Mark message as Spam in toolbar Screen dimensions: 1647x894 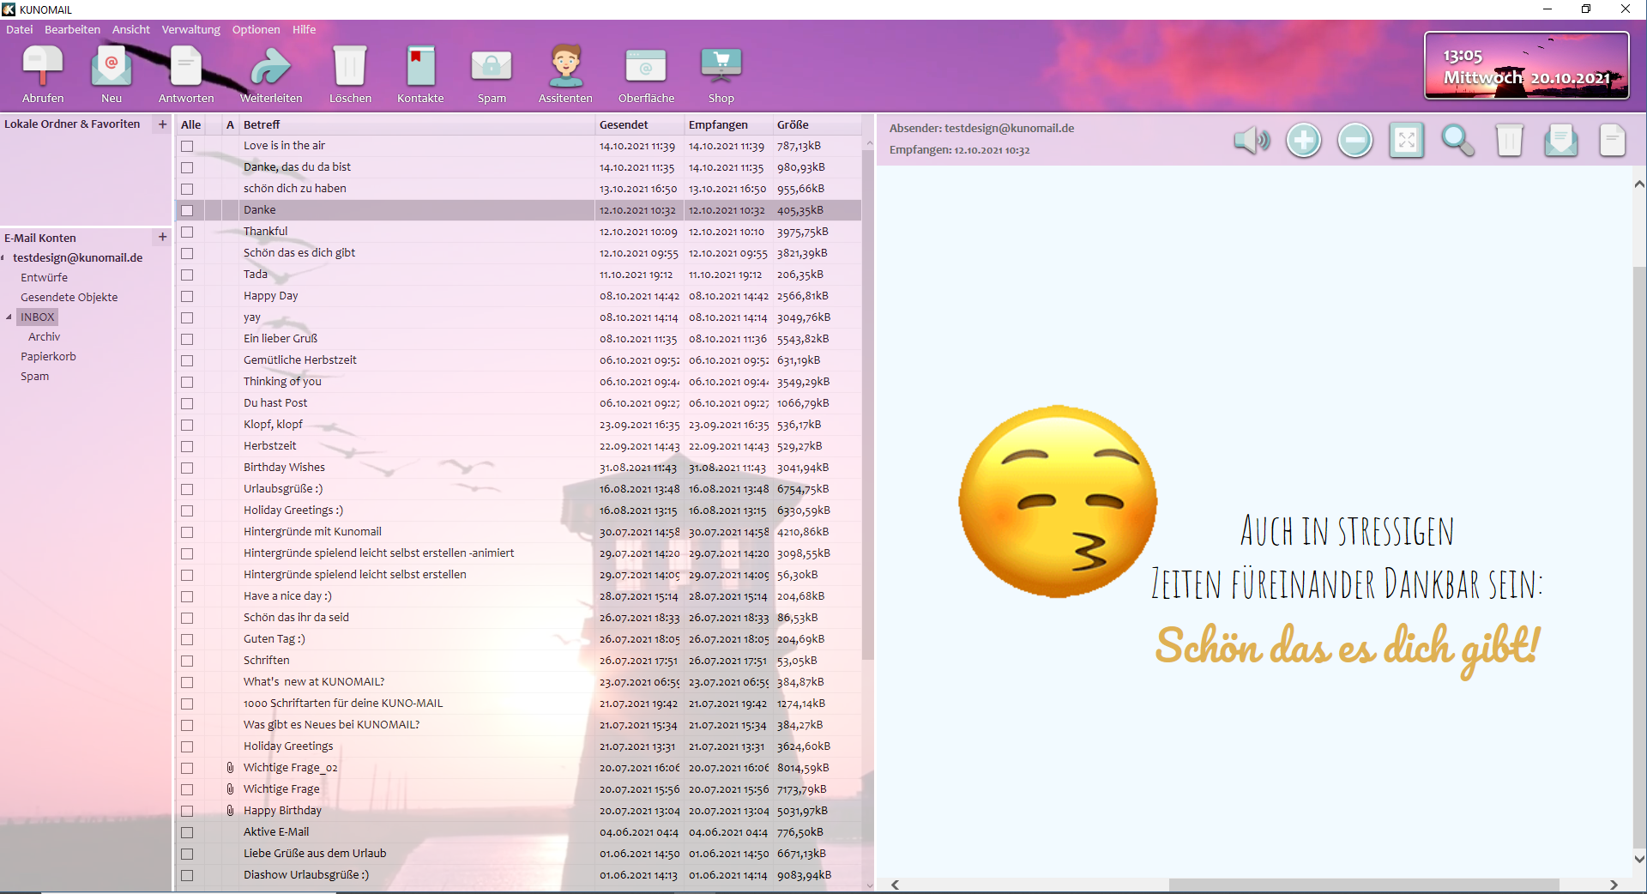[x=492, y=74]
